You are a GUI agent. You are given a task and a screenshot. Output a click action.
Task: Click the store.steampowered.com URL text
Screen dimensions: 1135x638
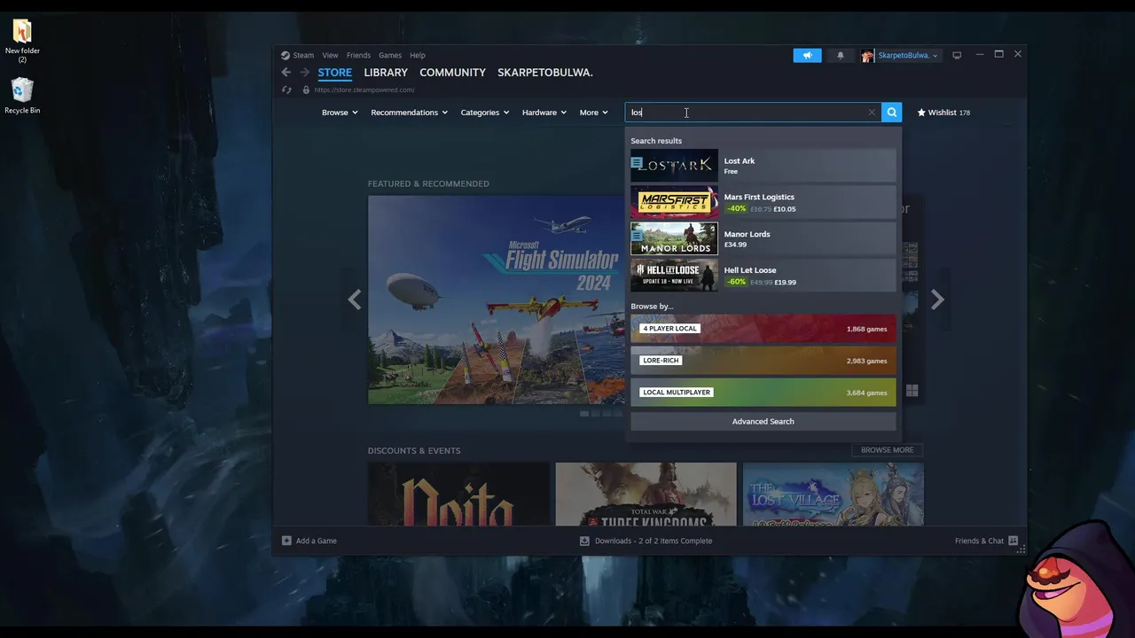(364, 89)
